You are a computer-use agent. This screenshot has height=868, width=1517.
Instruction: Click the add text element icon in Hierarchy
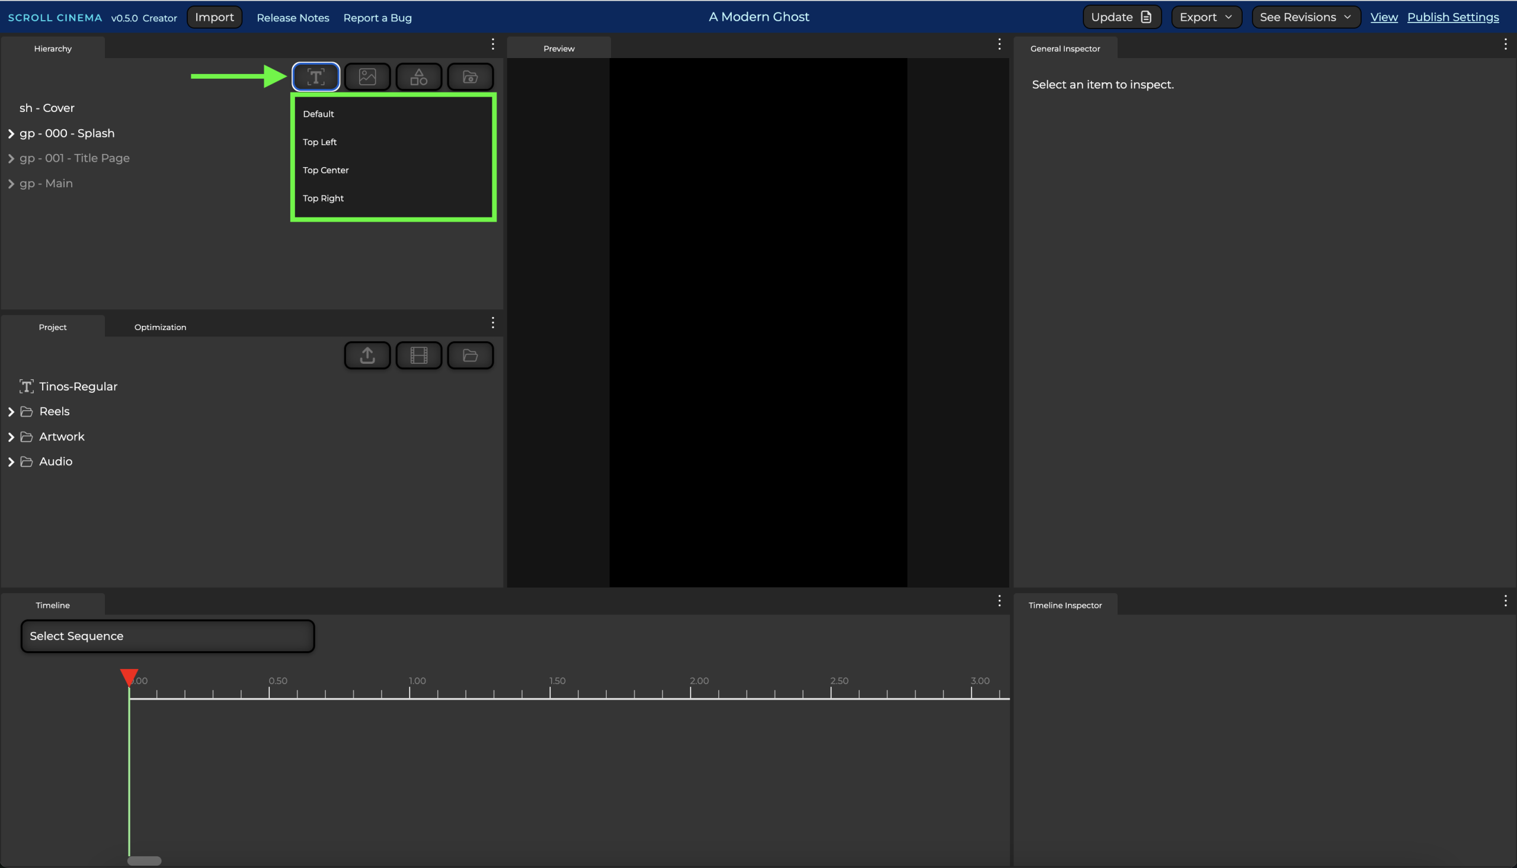(x=316, y=76)
